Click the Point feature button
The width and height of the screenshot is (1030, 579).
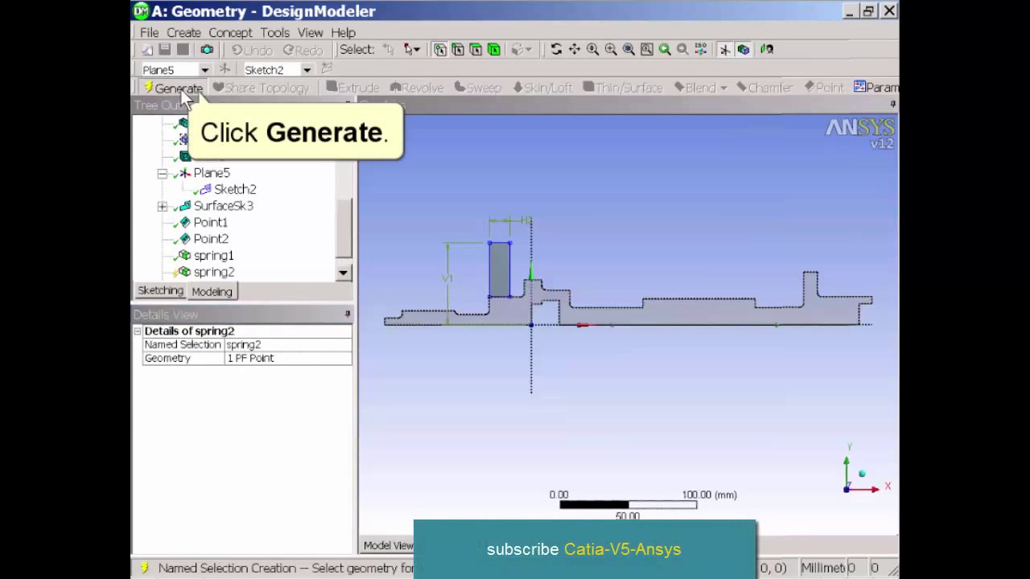coord(823,88)
